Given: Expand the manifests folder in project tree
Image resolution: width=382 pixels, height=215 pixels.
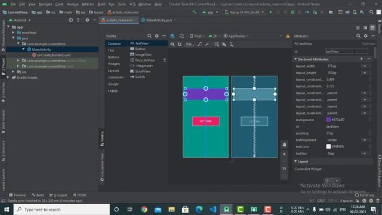Looking at the screenshot, I should point(13,32).
